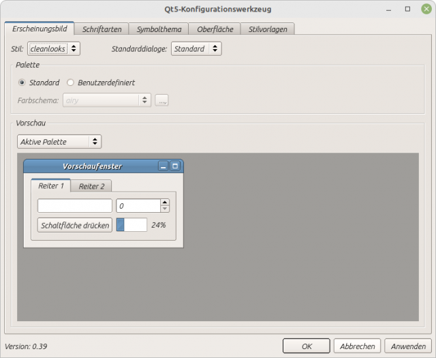Click the 24% progress bar

coord(131,225)
